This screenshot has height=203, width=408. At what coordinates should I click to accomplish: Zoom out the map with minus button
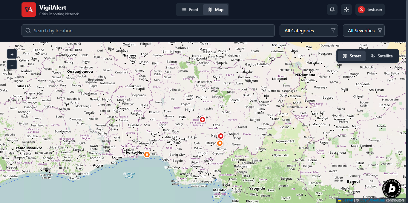pos(12,65)
